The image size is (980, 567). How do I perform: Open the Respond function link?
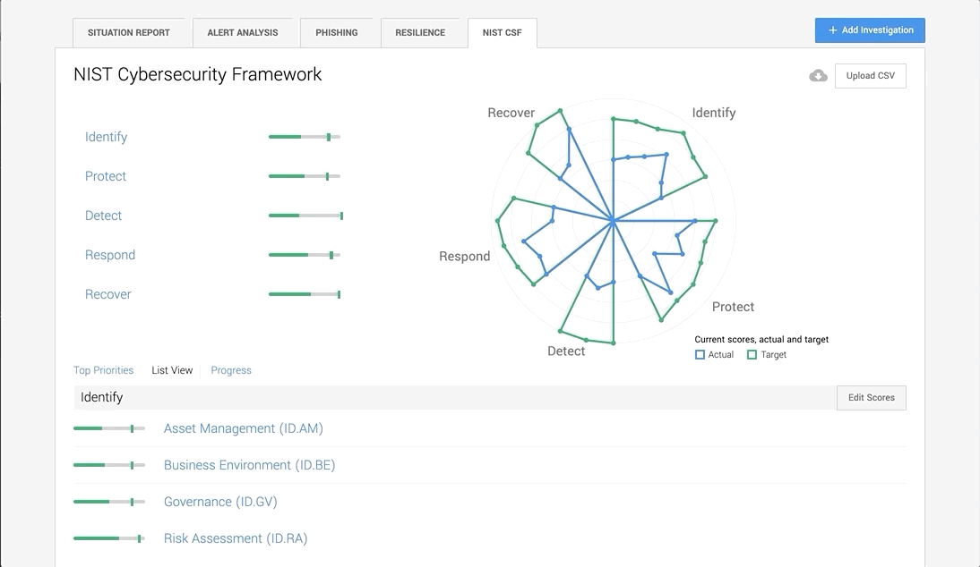[110, 255]
